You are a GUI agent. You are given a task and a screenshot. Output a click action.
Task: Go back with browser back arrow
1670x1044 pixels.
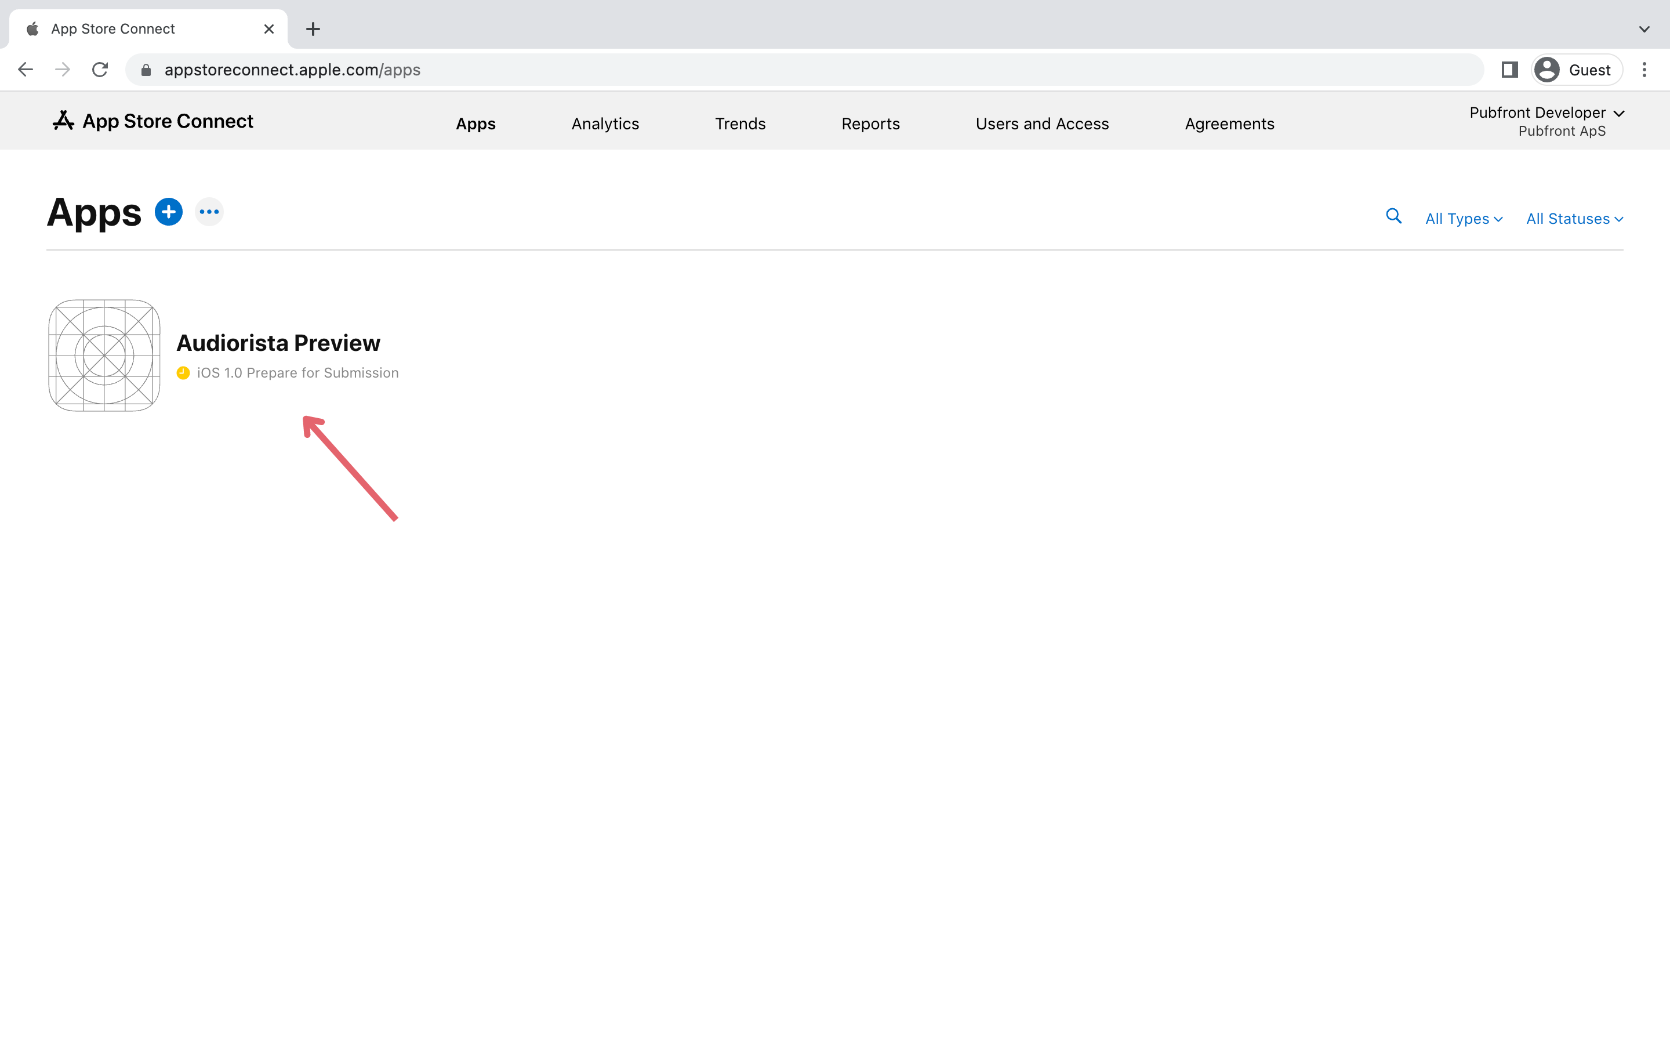26,70
